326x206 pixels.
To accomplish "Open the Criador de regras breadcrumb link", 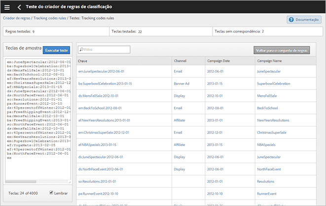I will (17, 18).
